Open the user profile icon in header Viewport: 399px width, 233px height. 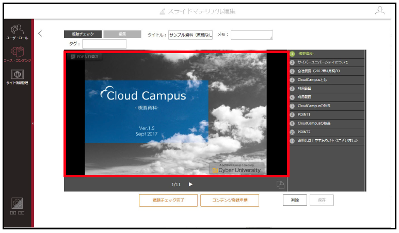click(380, 11)
